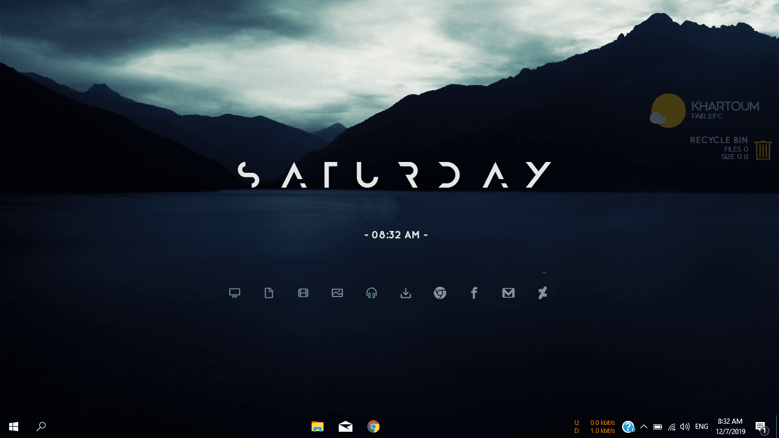Click the upload speed 0.0 kbit/s readout

tap(602, 423)
